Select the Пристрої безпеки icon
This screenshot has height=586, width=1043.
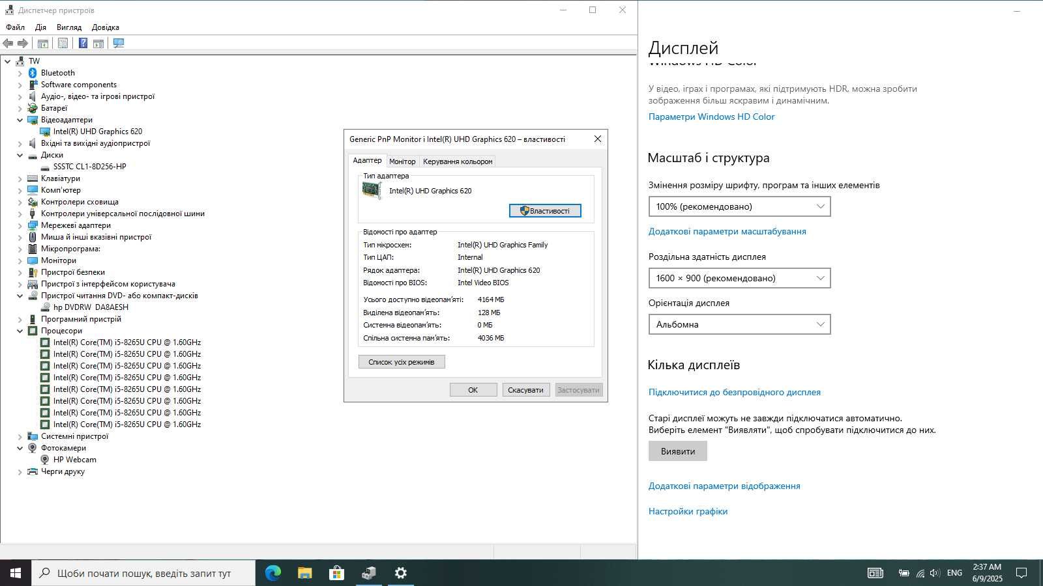[x=33, y=272]
